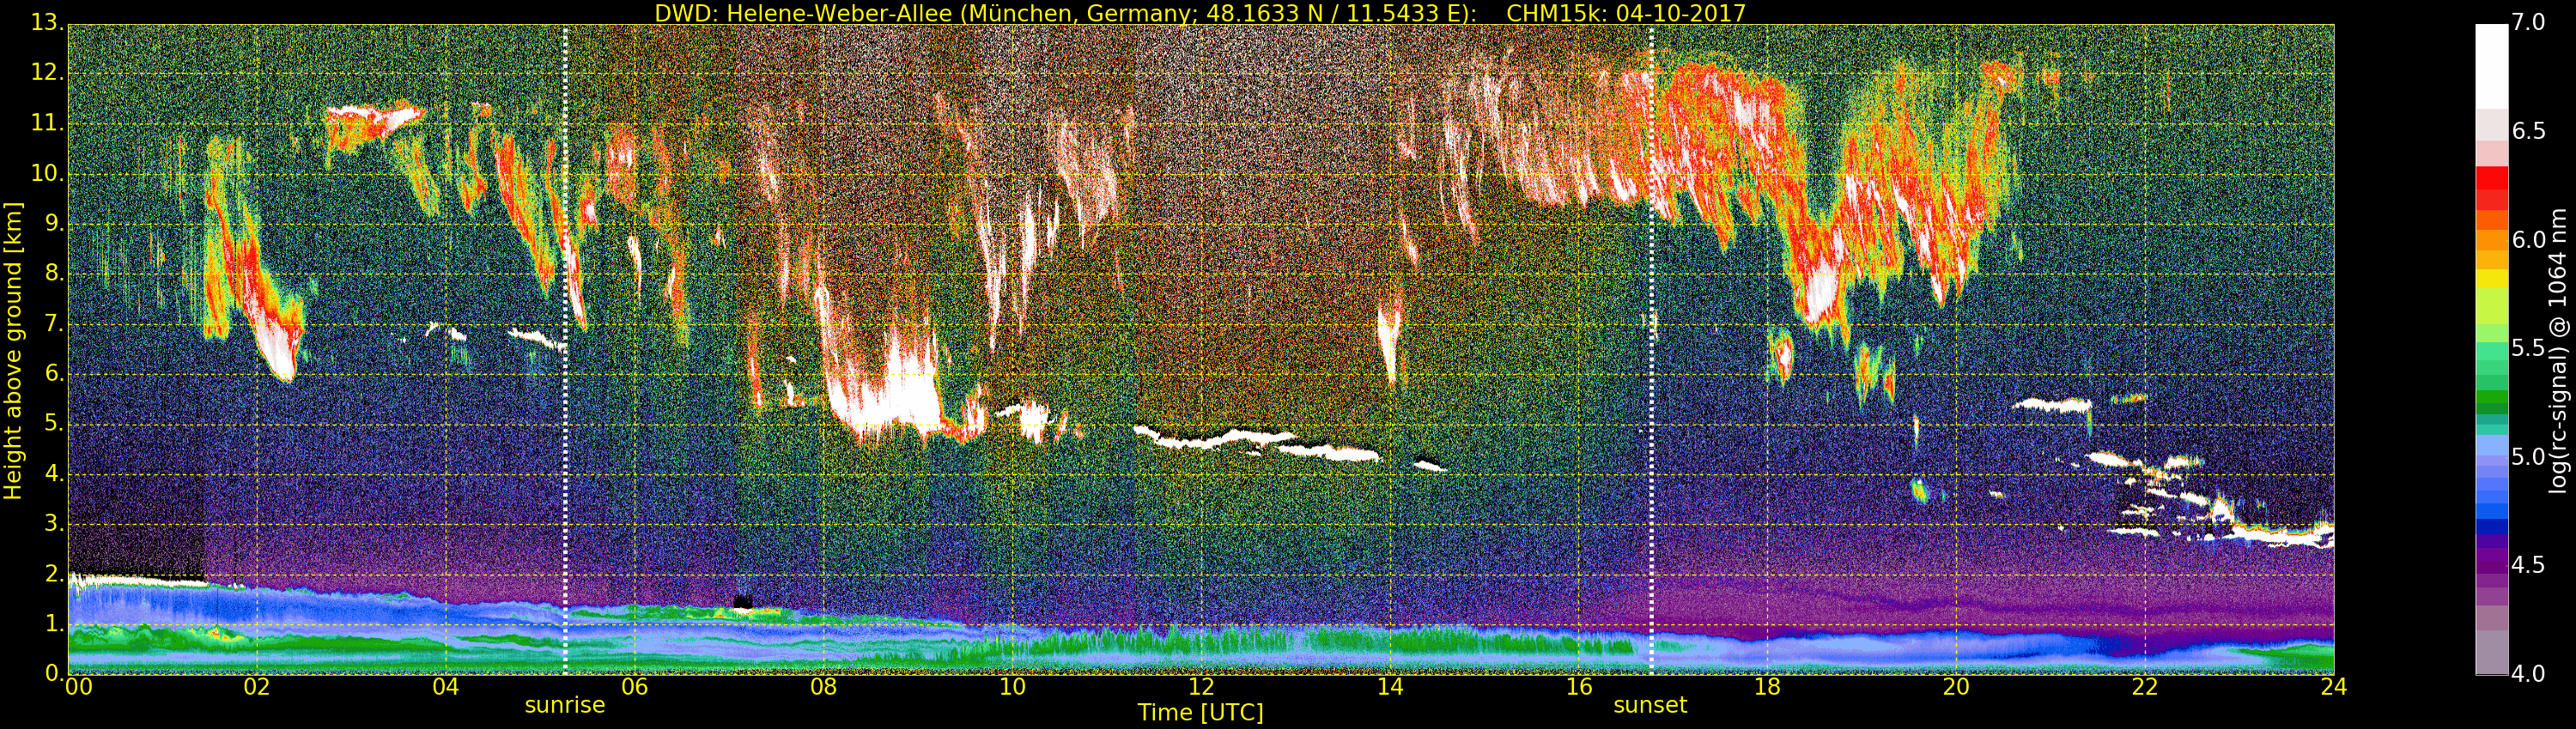Image resolution: width=2576 pixels, height=729 pixels.
Task: Click the '04' time axis tick label
Action: tap(446, 687)
